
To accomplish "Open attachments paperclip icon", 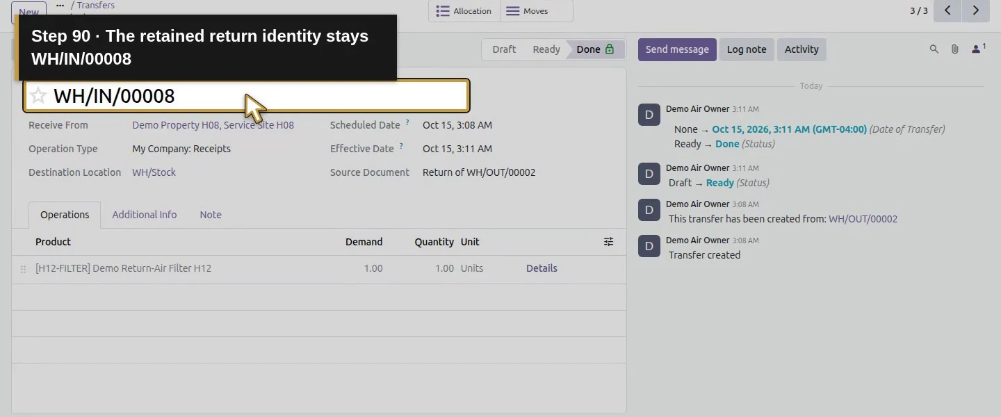I will (x=955, y=49).
